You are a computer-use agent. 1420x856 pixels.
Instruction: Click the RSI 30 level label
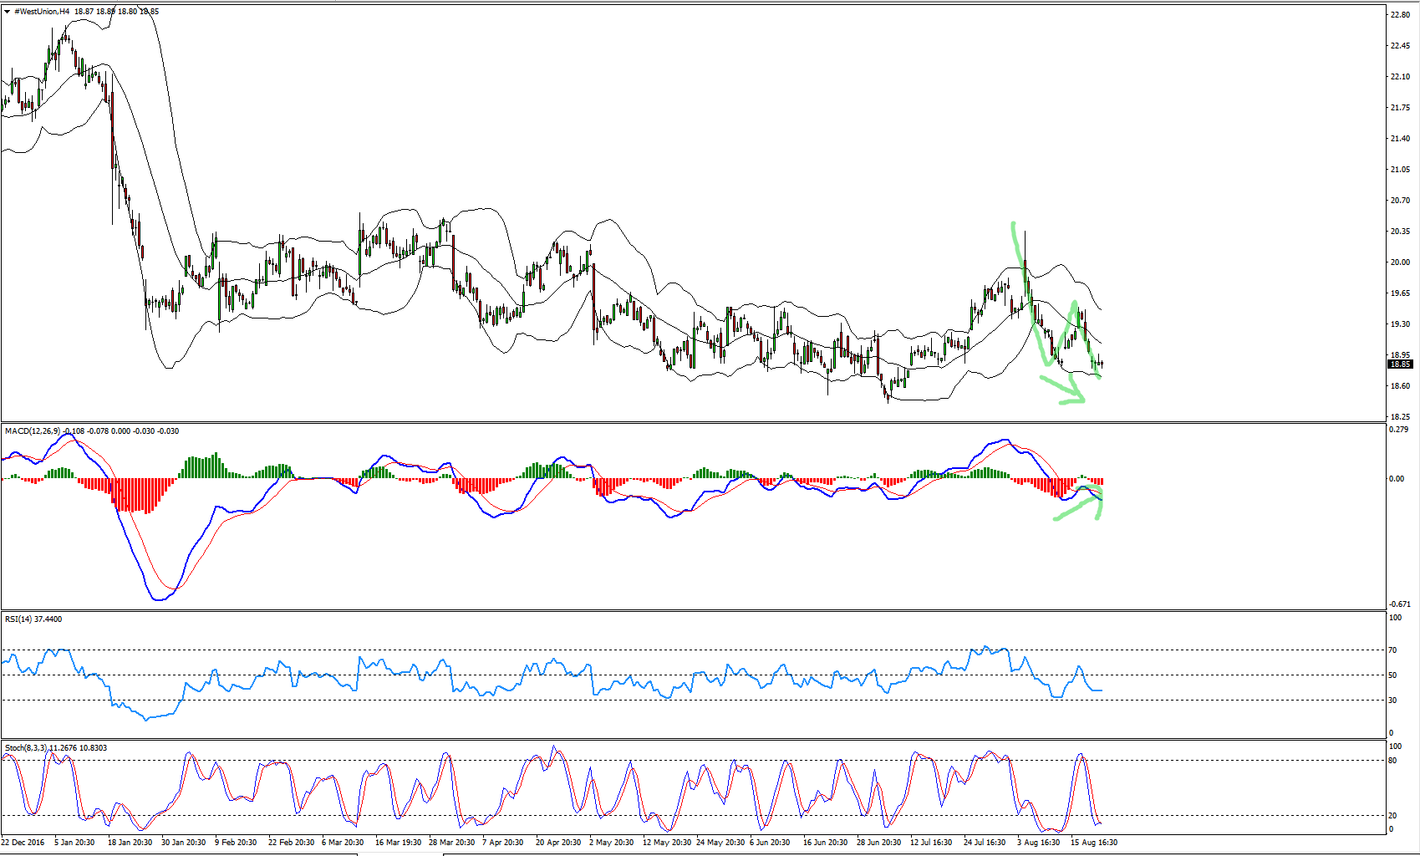(1392, 701)
